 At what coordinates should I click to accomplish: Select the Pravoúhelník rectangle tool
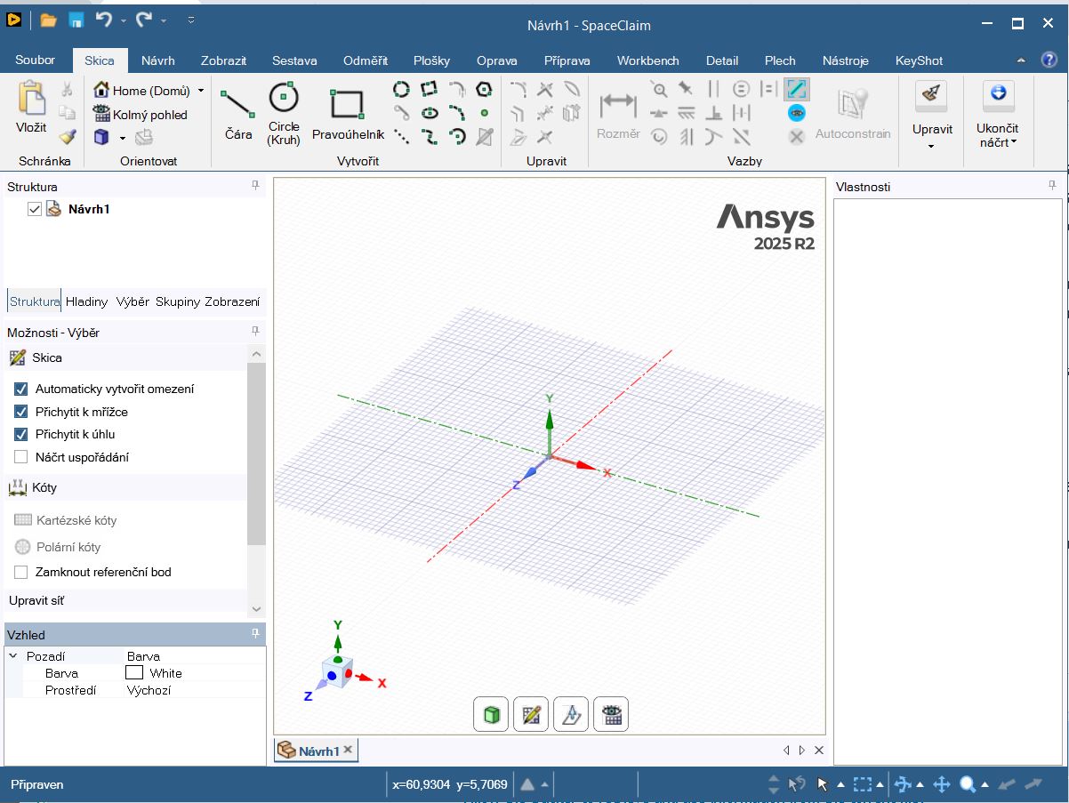[348, 113]
